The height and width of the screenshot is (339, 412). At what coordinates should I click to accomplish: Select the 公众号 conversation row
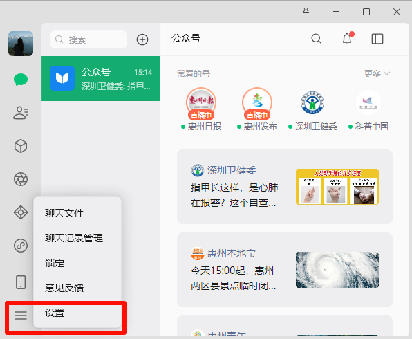coord(101,78)
